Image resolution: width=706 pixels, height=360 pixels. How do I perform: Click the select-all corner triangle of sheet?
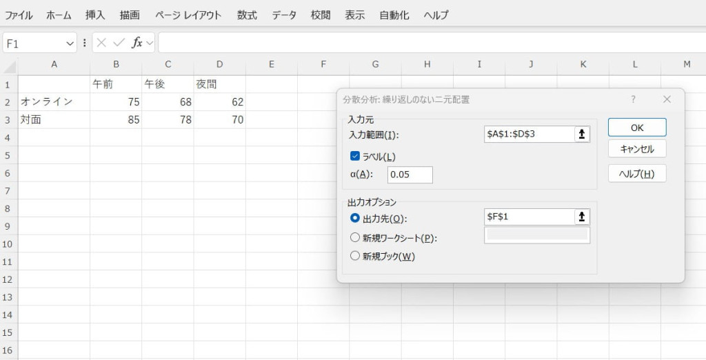point(10,66)
